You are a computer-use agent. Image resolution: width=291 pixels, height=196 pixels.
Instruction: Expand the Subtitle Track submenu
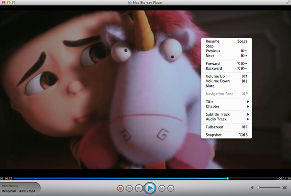pos(227,114)
